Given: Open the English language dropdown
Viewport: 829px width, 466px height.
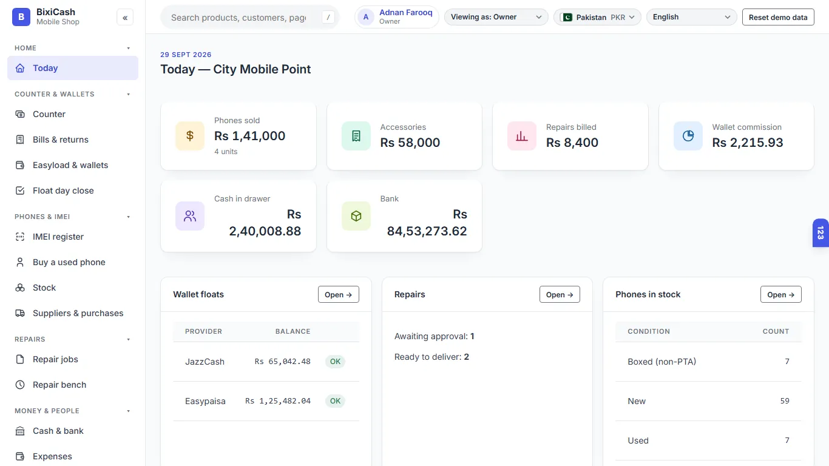Looking at the screenshot, I should (x=692, y=17).
